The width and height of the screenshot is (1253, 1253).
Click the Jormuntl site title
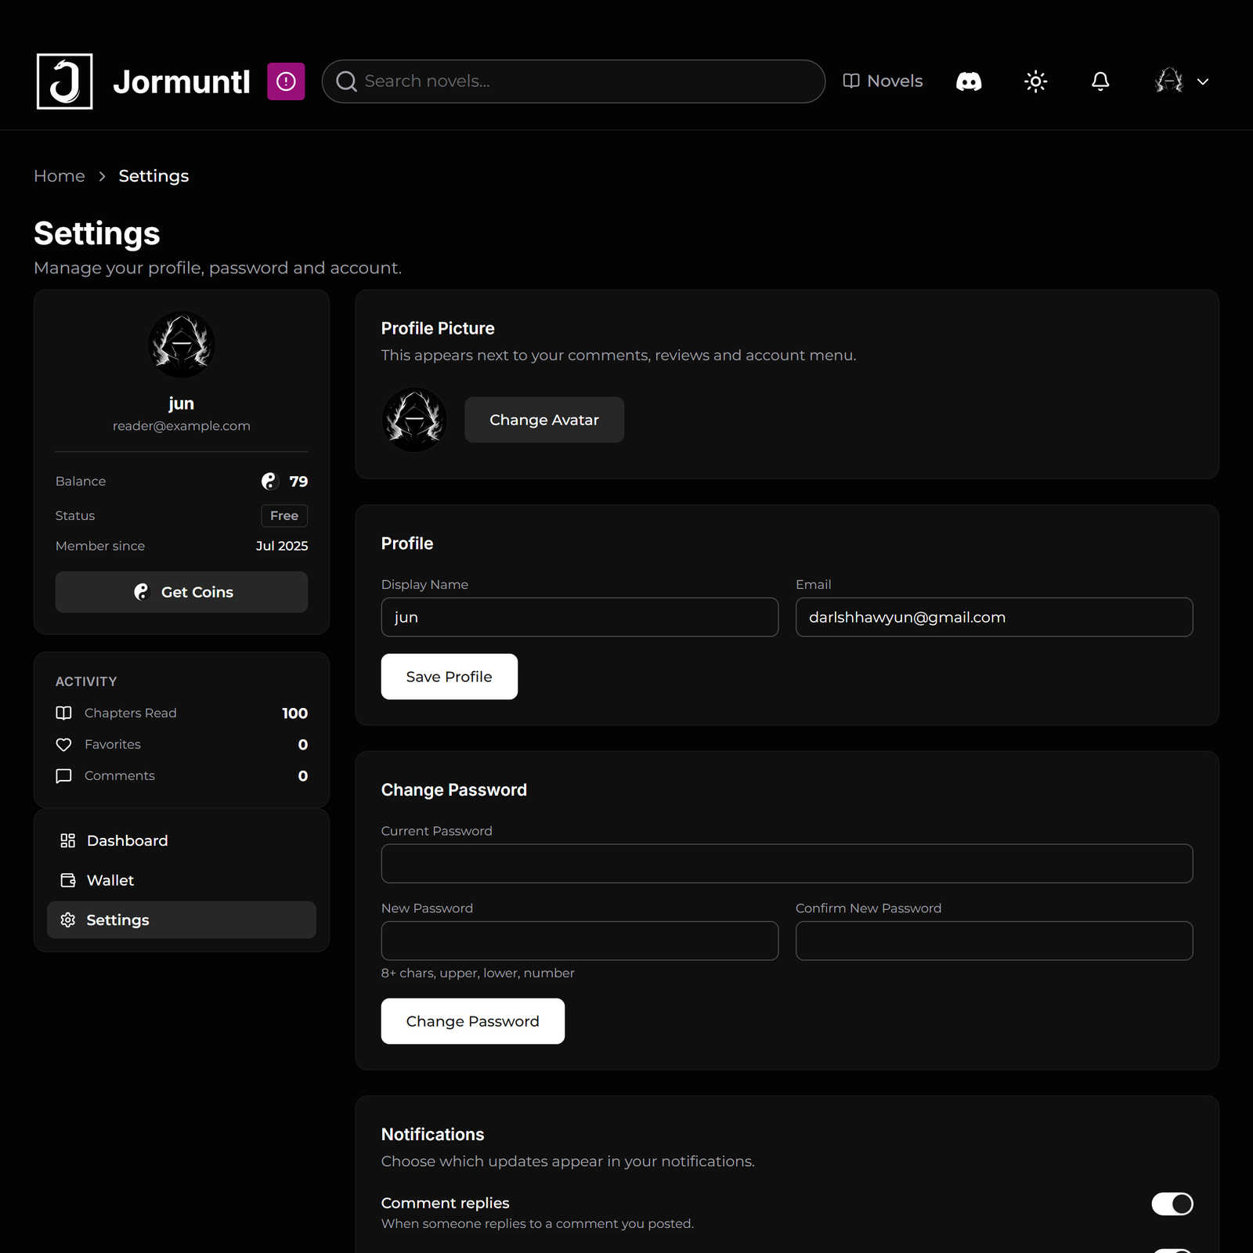point(182,81)
